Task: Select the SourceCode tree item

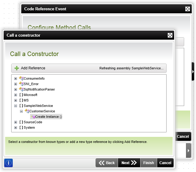Action: [33, 122]
